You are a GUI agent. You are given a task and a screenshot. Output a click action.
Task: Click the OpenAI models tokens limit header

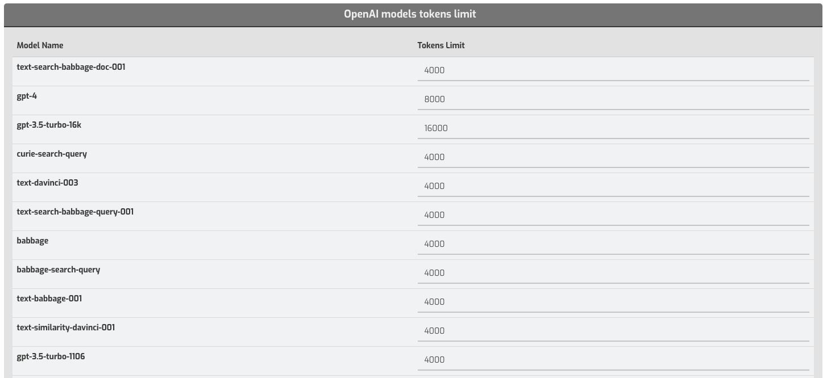click(410, 14)
